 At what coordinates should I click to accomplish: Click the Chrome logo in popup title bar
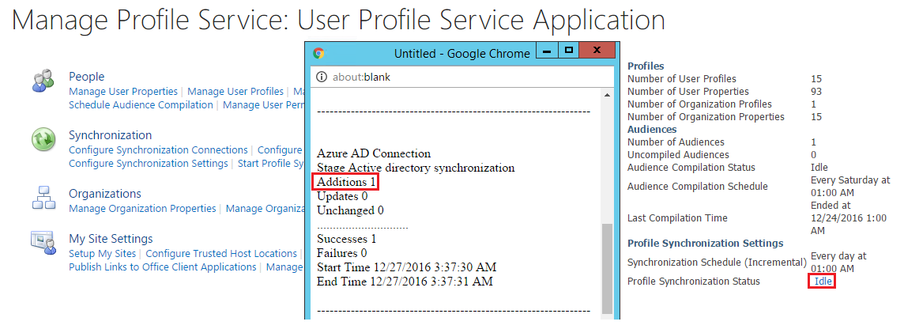click(x=318, y=53)
